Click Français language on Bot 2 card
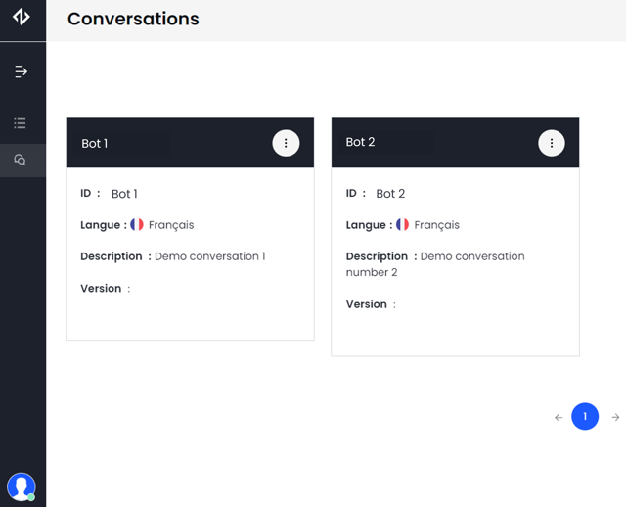Viewport: 626px width, 507px height. (436, 225)
